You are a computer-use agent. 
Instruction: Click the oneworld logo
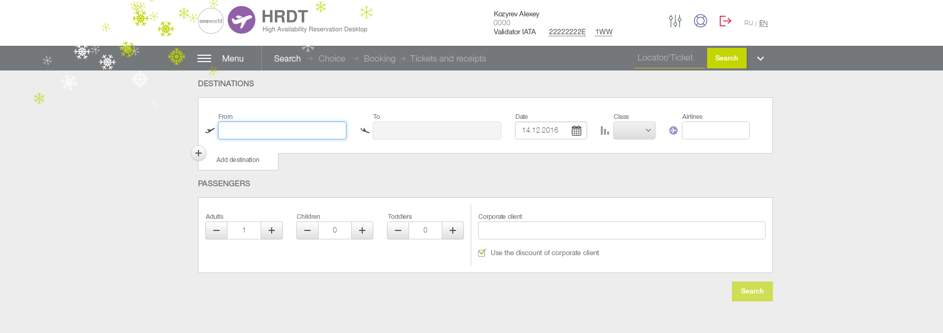click(211, 21)
